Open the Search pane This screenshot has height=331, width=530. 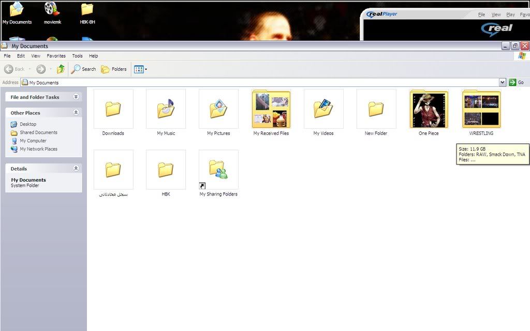[x=83, y=69]
